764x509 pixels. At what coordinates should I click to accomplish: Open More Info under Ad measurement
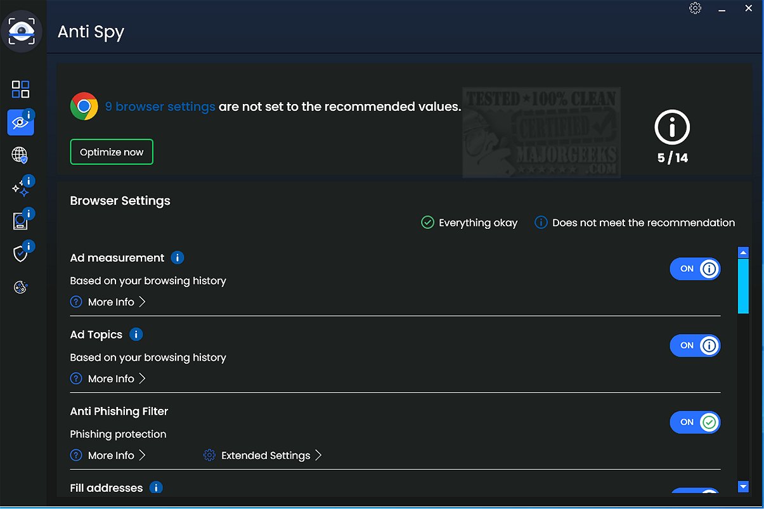111,302
